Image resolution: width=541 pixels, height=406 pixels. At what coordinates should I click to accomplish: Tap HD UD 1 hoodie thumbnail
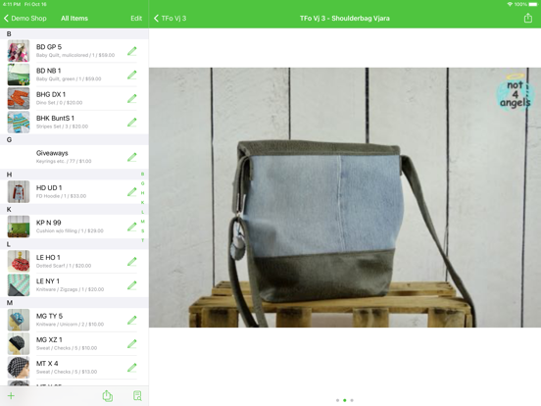(x=19, y=192)
